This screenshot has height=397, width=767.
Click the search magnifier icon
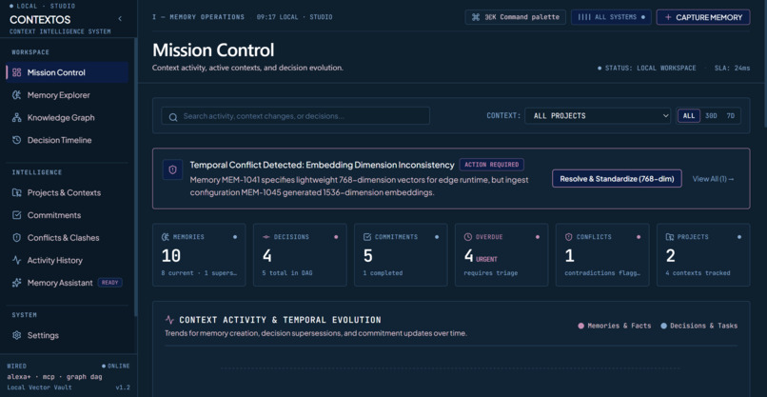coord(172,116)
